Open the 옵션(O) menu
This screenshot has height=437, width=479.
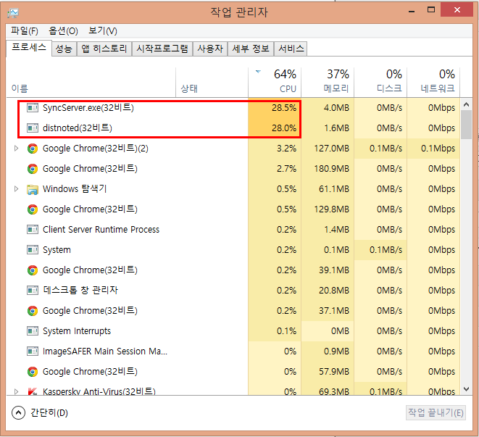click(63, 31)
